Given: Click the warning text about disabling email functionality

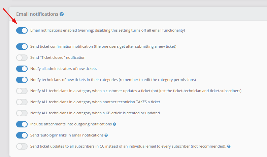Looking at the screenshot, I should click(x=131, y=31).
